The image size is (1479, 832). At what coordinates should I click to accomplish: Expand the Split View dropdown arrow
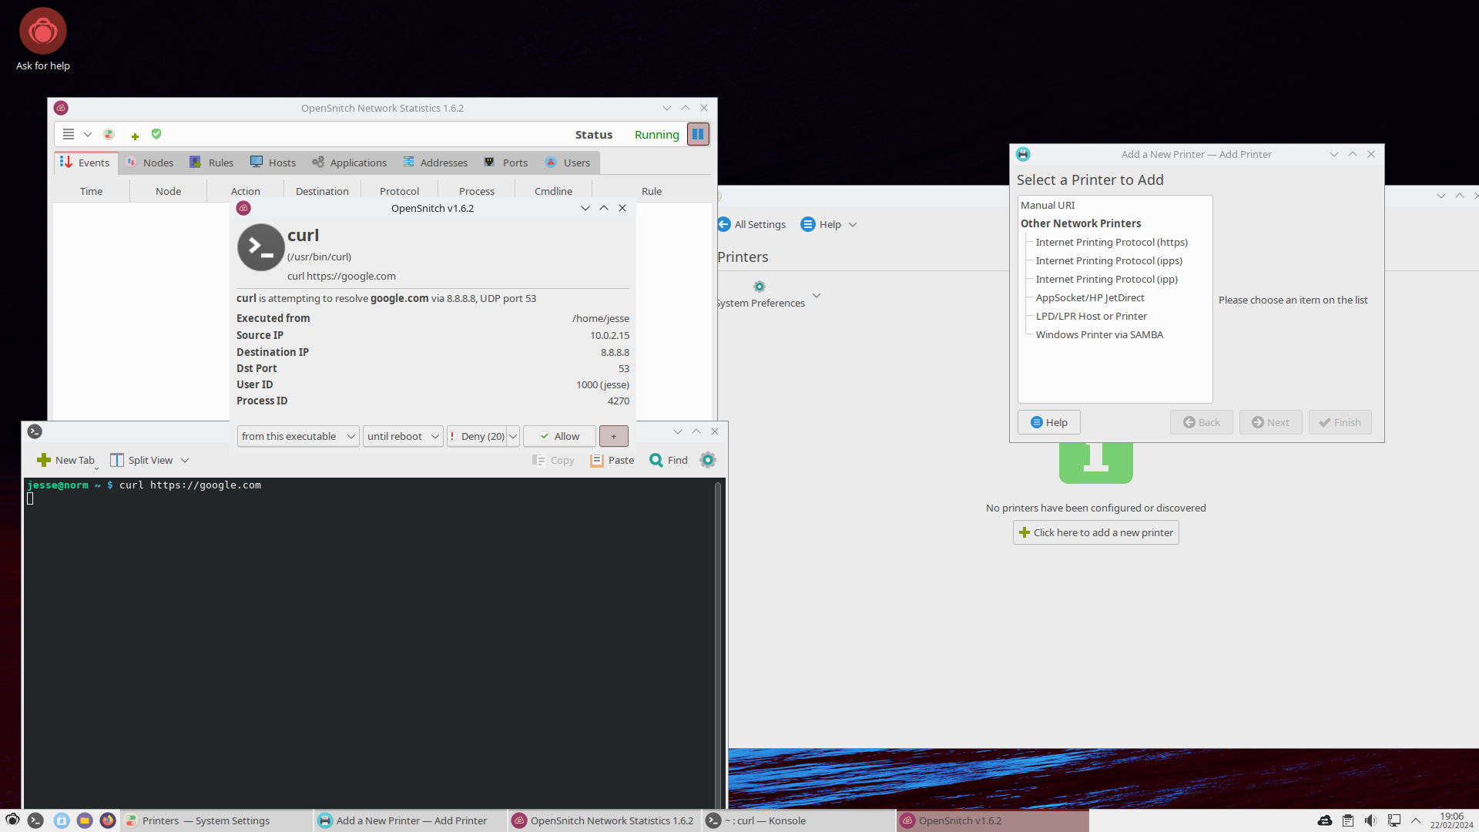185,460
